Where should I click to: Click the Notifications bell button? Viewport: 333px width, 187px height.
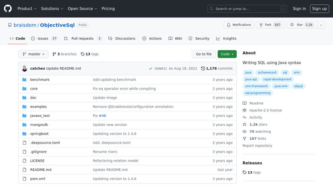(239, 25)
